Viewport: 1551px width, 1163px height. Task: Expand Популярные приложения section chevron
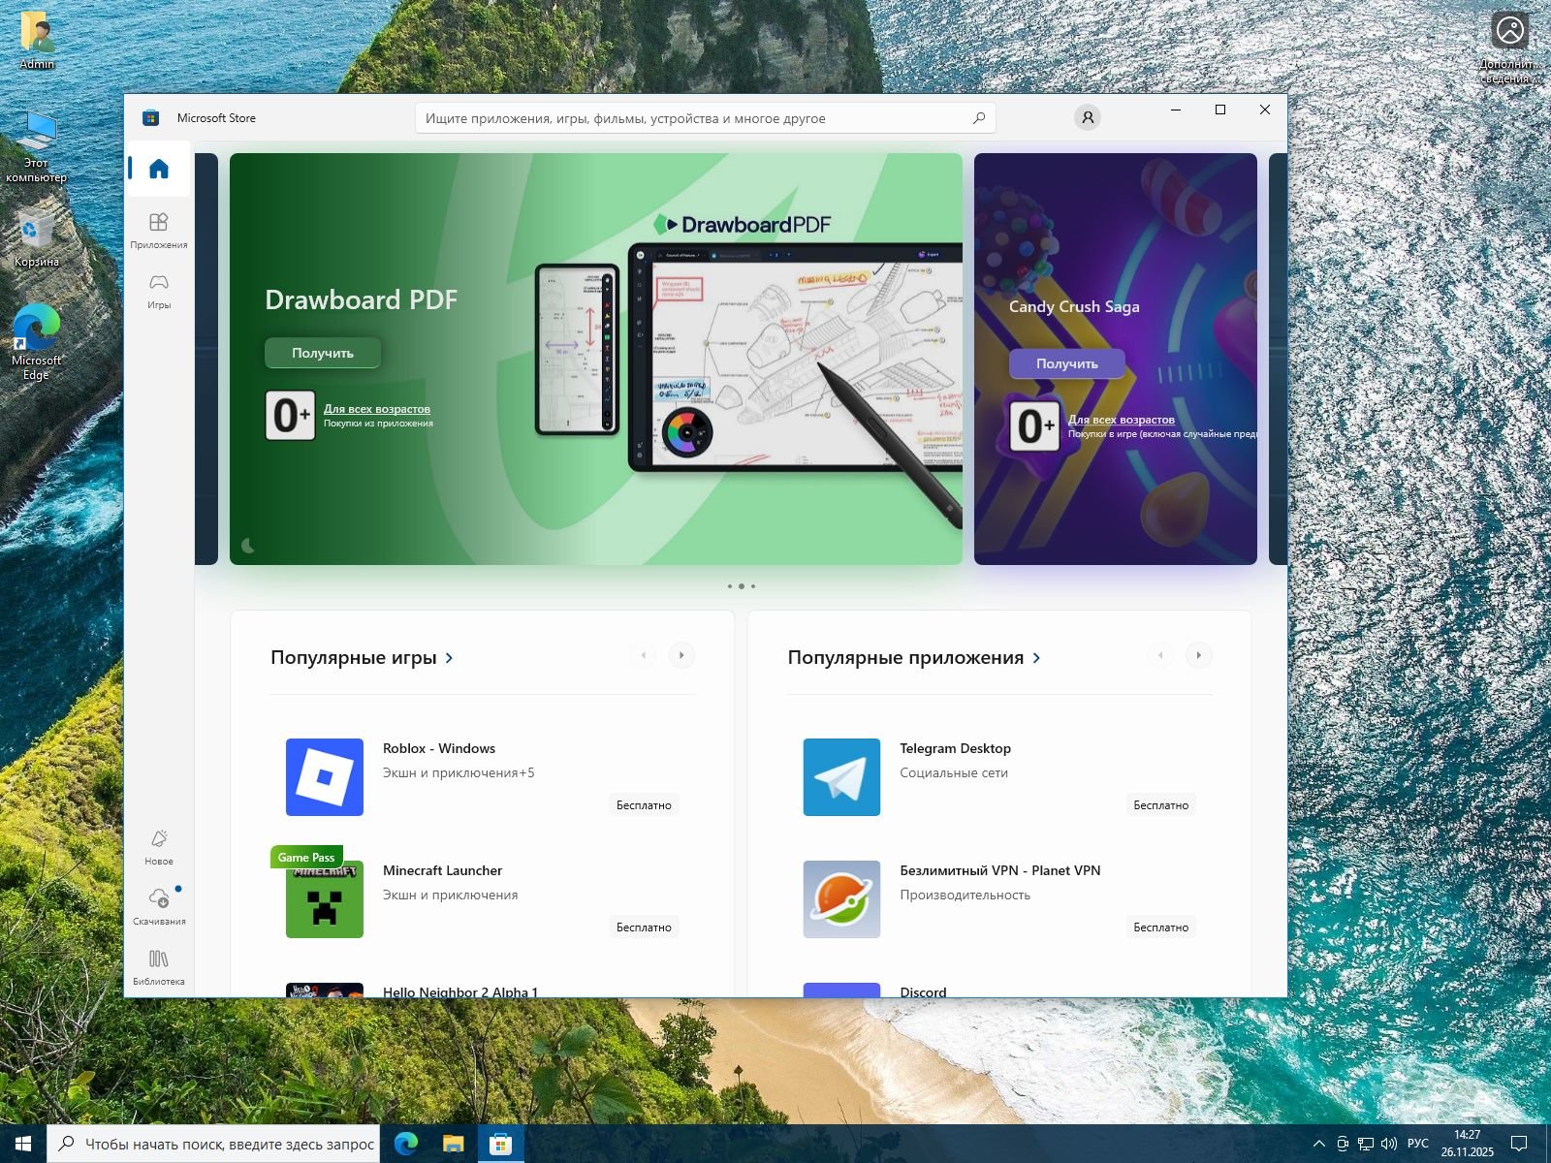coord(1036,658)
